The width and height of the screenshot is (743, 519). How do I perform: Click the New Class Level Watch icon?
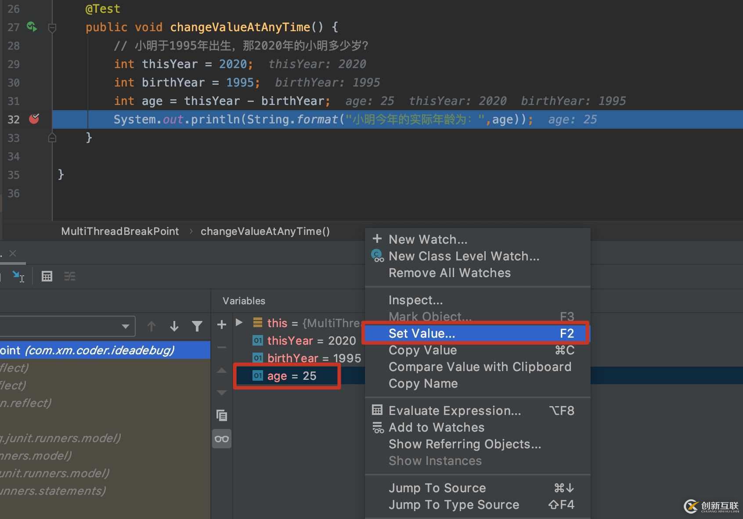378,256
